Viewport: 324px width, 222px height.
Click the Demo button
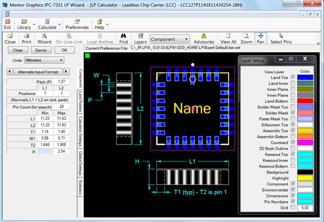coord(41,50)
